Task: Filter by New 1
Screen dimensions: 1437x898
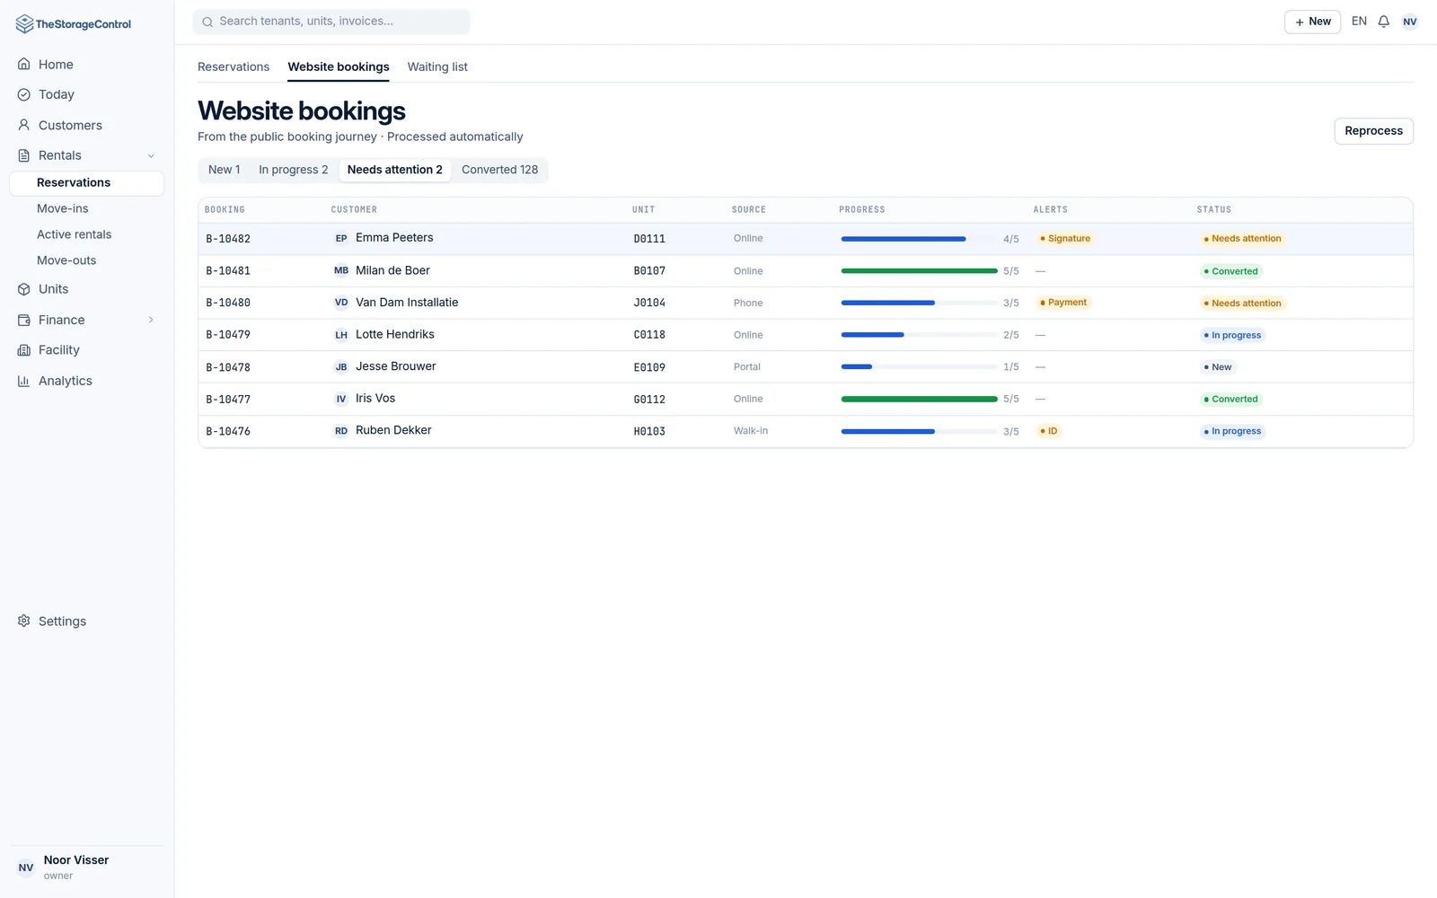Action: [225, 170]
